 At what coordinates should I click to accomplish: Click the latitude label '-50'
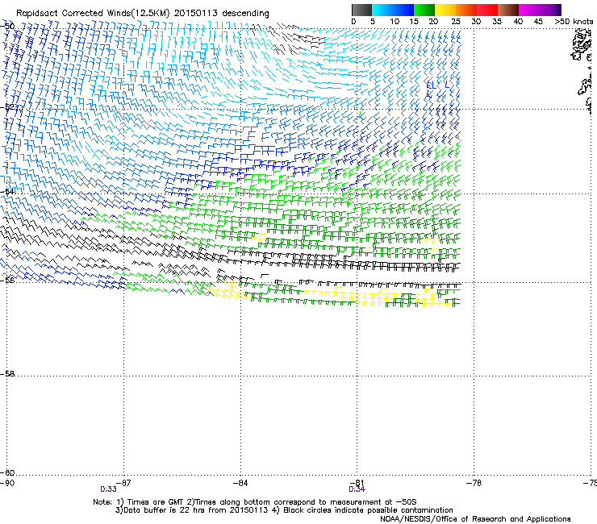coord(7,27)
